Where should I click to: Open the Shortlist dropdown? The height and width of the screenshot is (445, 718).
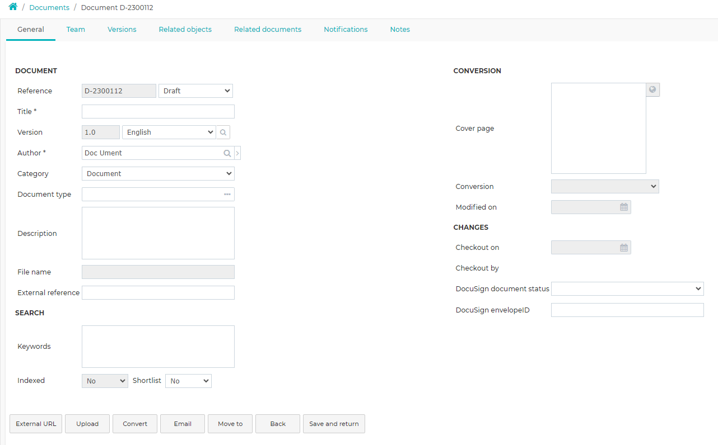click(x=188, y=381)
